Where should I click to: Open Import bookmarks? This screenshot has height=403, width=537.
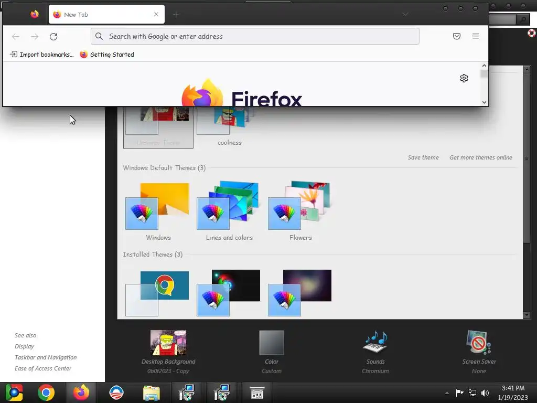[x=41, y=55]
